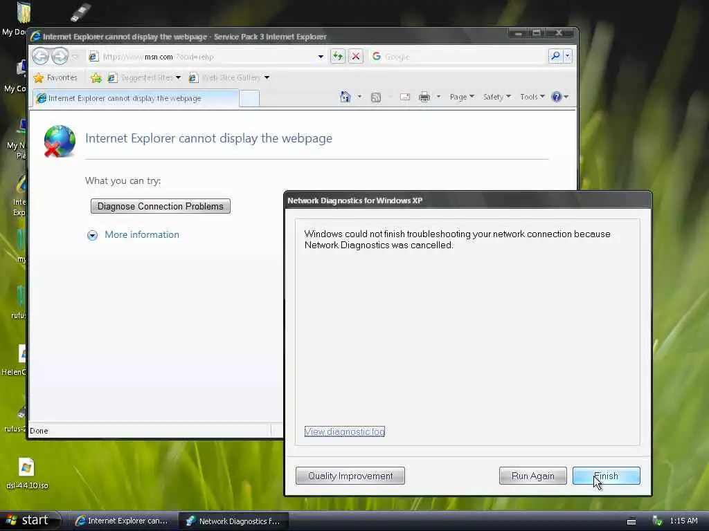This screenshot has height=531, width=709.
Task: Expand More information section
Action: (x=133, y=235)
